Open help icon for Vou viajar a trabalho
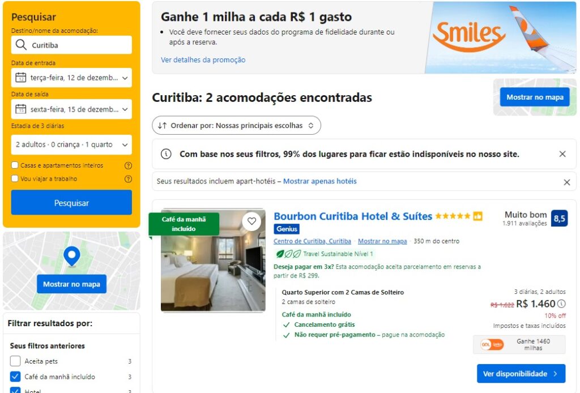The height and width of the screenshot is (393, 580). 129,179
